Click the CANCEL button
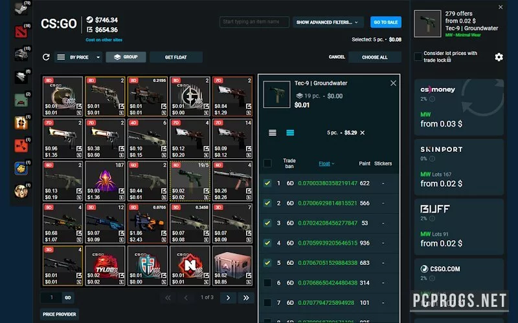 (x=337, y=57)
